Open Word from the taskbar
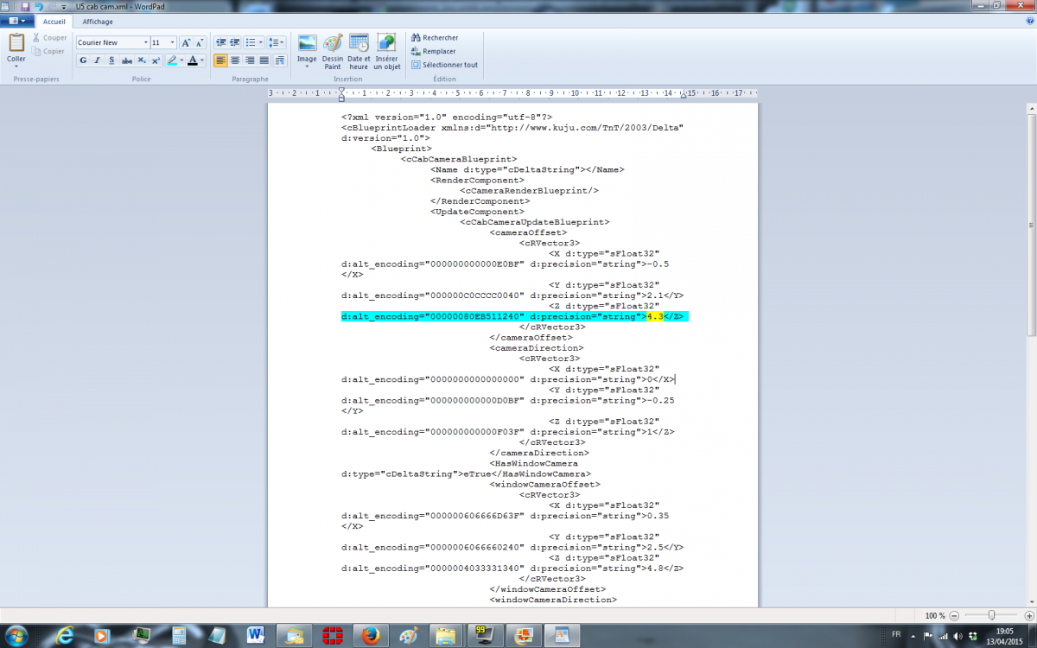 [x=255, y=635]
